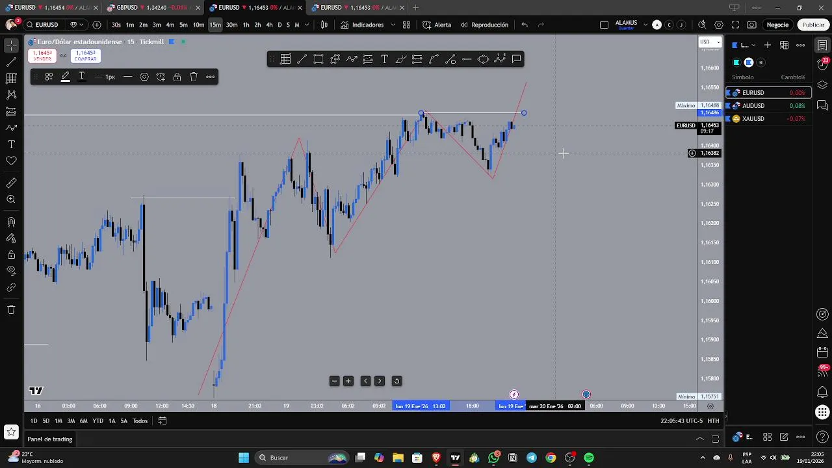Open chart settings hexagon icon in top bar
Screen dimensions: 832x468
click(718, 25)
